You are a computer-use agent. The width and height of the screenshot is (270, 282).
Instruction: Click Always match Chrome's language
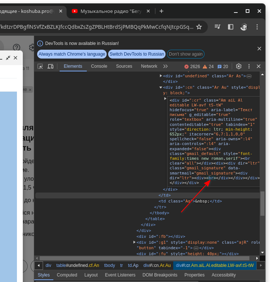pos(72,54)
